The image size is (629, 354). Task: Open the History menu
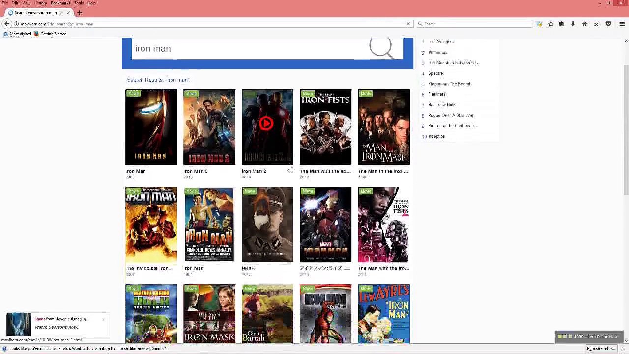pyautogui.click(x=40, y=3)
